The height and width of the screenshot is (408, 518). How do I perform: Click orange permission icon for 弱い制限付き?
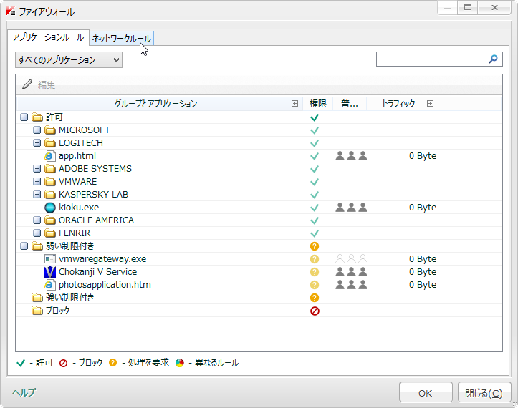coord(314,246)
